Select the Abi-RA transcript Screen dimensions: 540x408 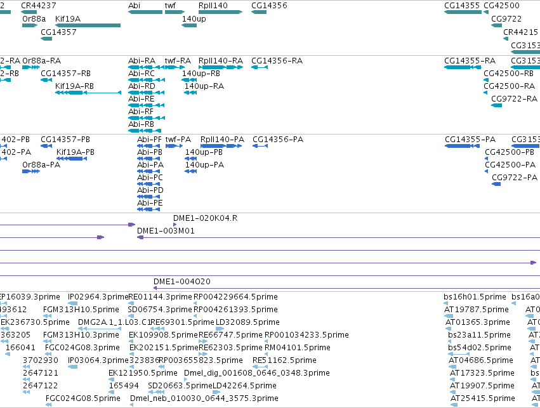click(147, 67)
